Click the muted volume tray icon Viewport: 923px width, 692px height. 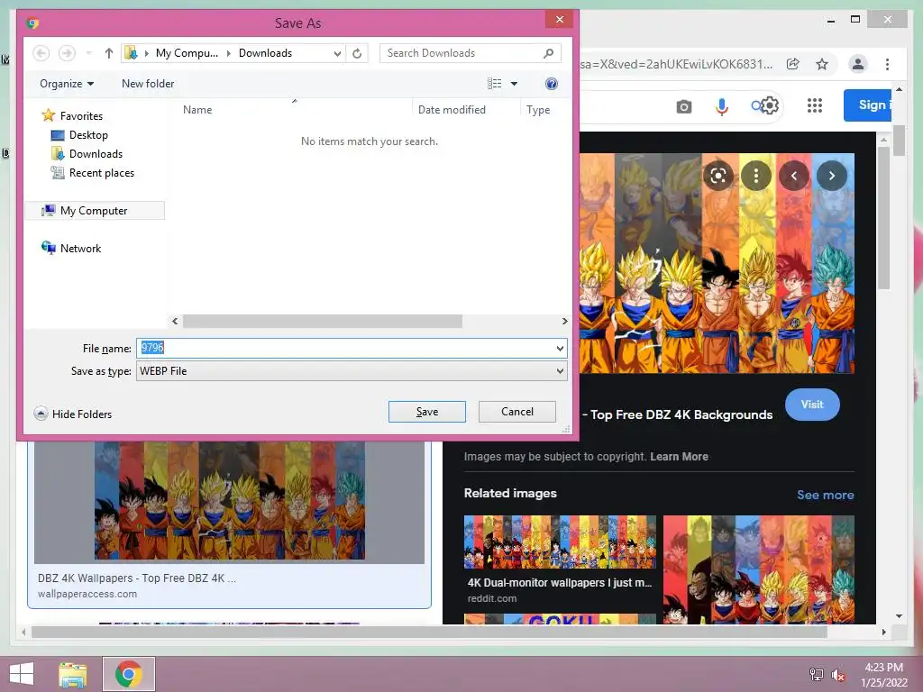pos(837,675)
